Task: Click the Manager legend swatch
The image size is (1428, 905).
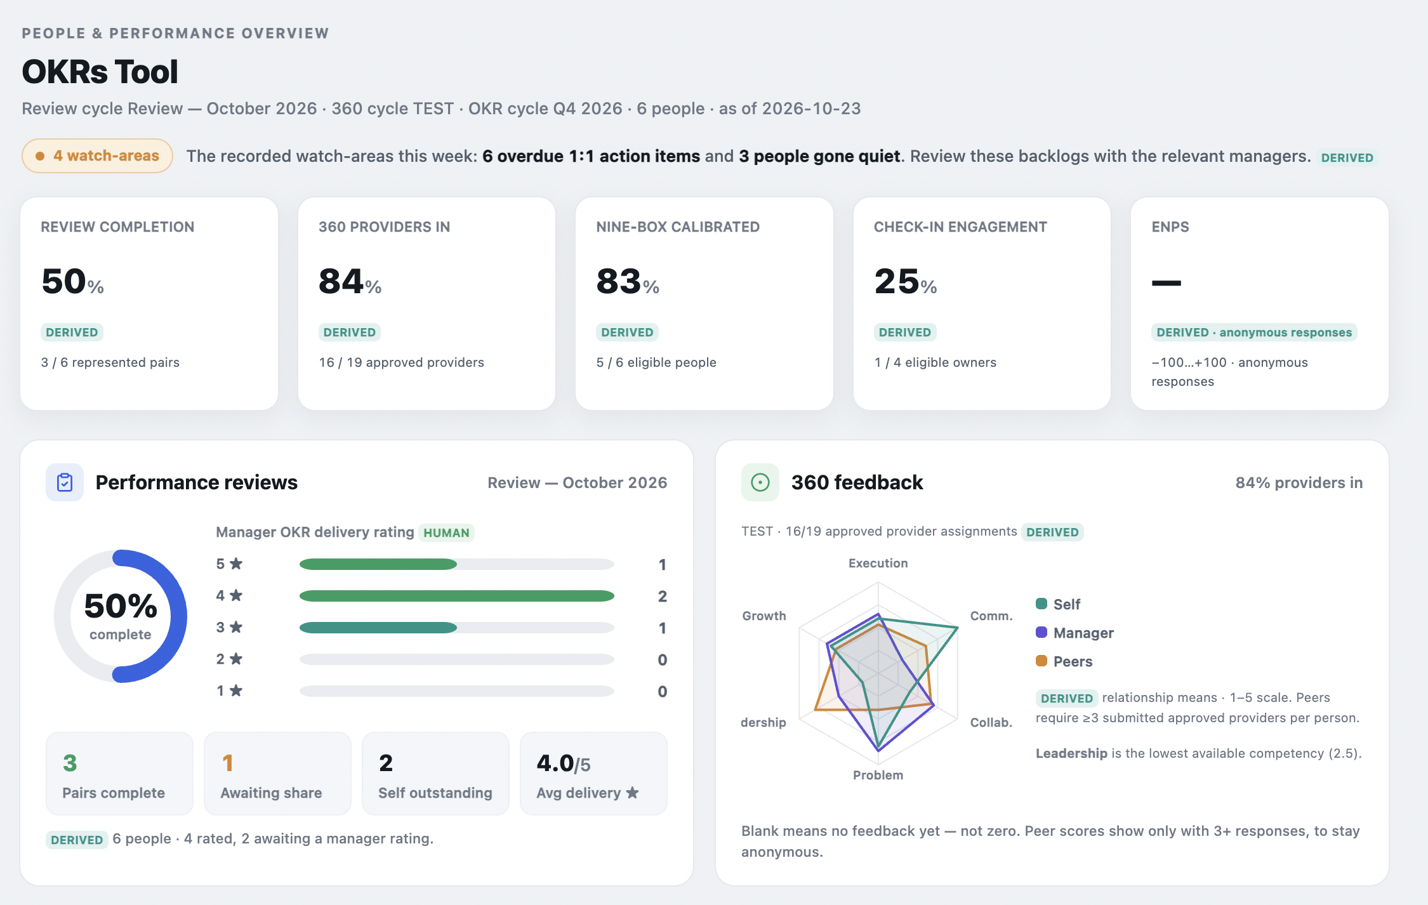Action: 1041,632
